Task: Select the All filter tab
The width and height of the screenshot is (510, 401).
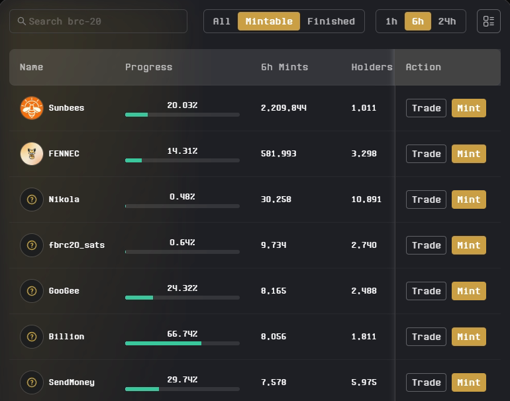Action: point(221,21)
